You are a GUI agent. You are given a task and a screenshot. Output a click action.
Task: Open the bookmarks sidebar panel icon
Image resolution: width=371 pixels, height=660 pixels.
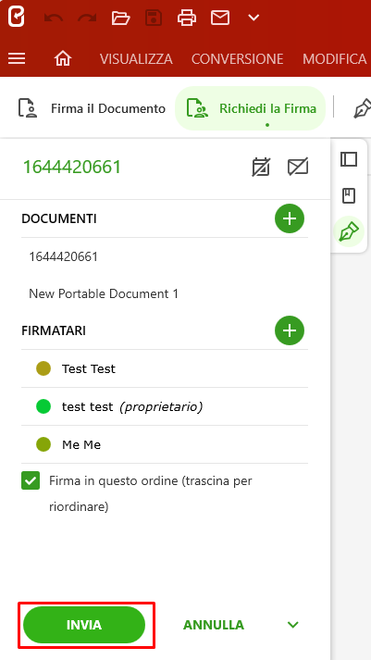tap(349, 195)
